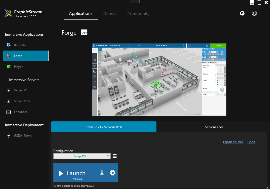
Task: Select Forge in the sidebar
Action: coord(25,56)
